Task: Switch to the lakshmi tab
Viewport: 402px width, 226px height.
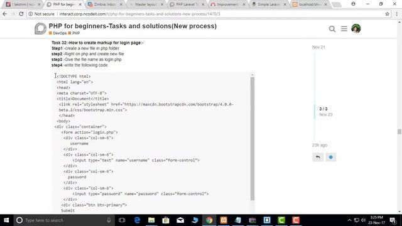Action: point(23,4)
